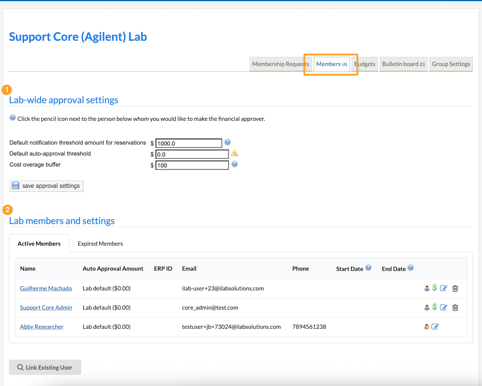
Task: Click the dollar icon for Support Core Admin
Action: (434, 307)
